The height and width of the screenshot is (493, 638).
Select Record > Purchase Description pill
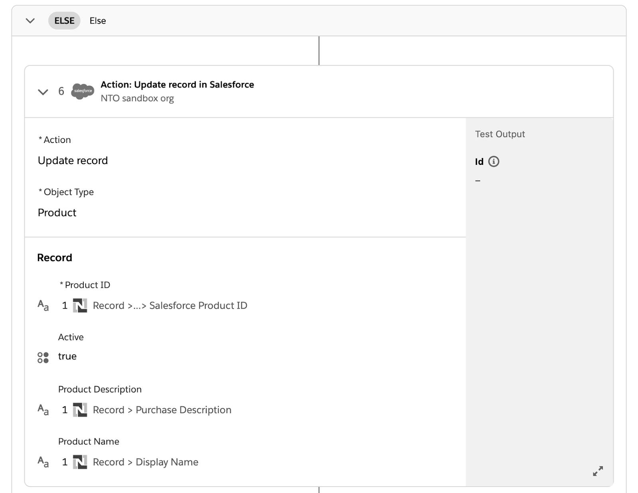[162, 410]
